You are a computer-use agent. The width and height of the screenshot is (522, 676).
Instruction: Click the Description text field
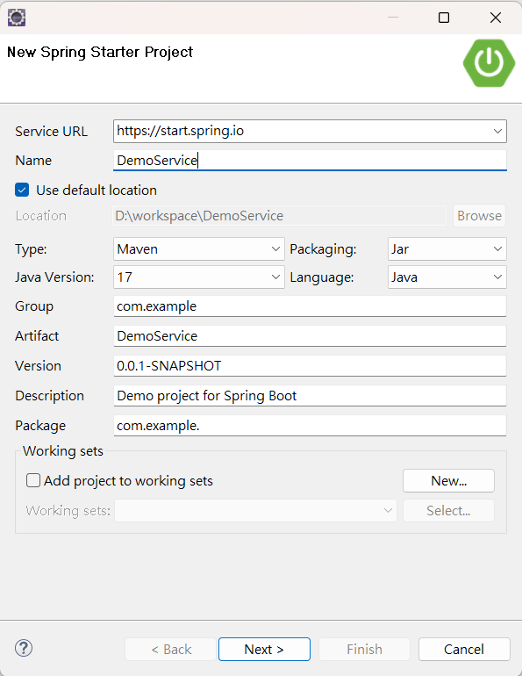click(310, 396)
